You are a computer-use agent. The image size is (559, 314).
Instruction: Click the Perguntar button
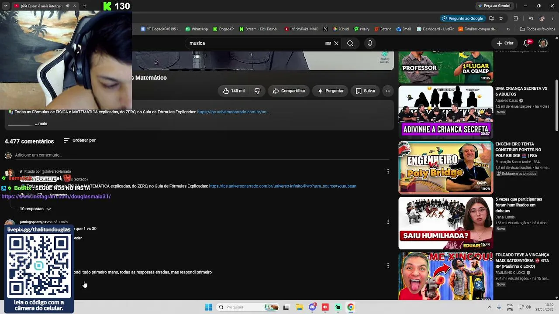pyautogui.click(x=331, y=91)
